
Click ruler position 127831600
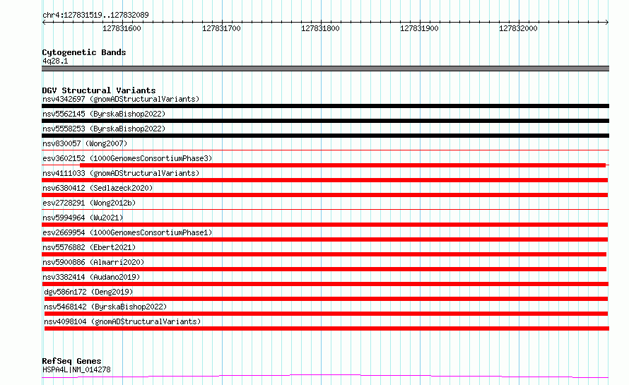tap(122, 28)
